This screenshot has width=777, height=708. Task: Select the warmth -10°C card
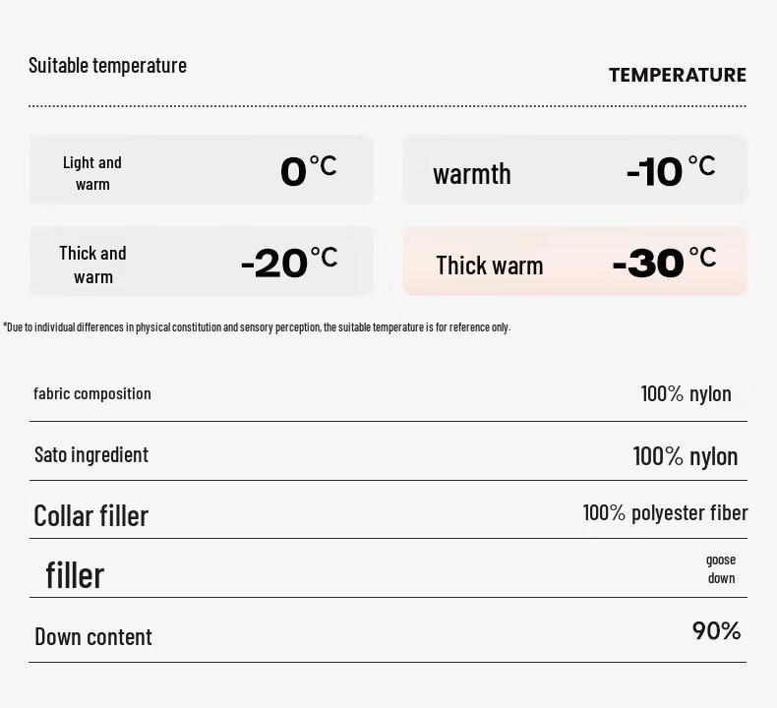click(574, 170)
